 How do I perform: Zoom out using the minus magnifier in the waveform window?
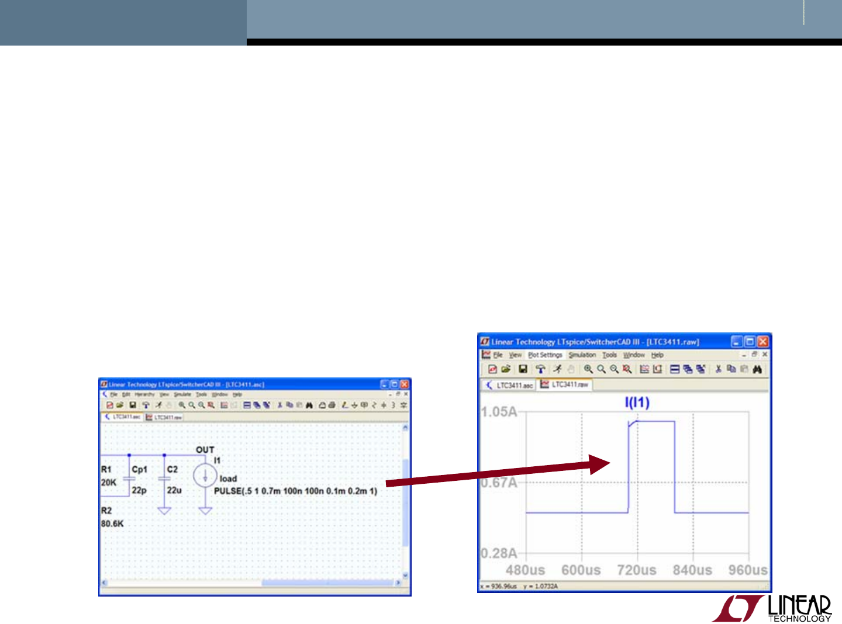click(614, 369)
